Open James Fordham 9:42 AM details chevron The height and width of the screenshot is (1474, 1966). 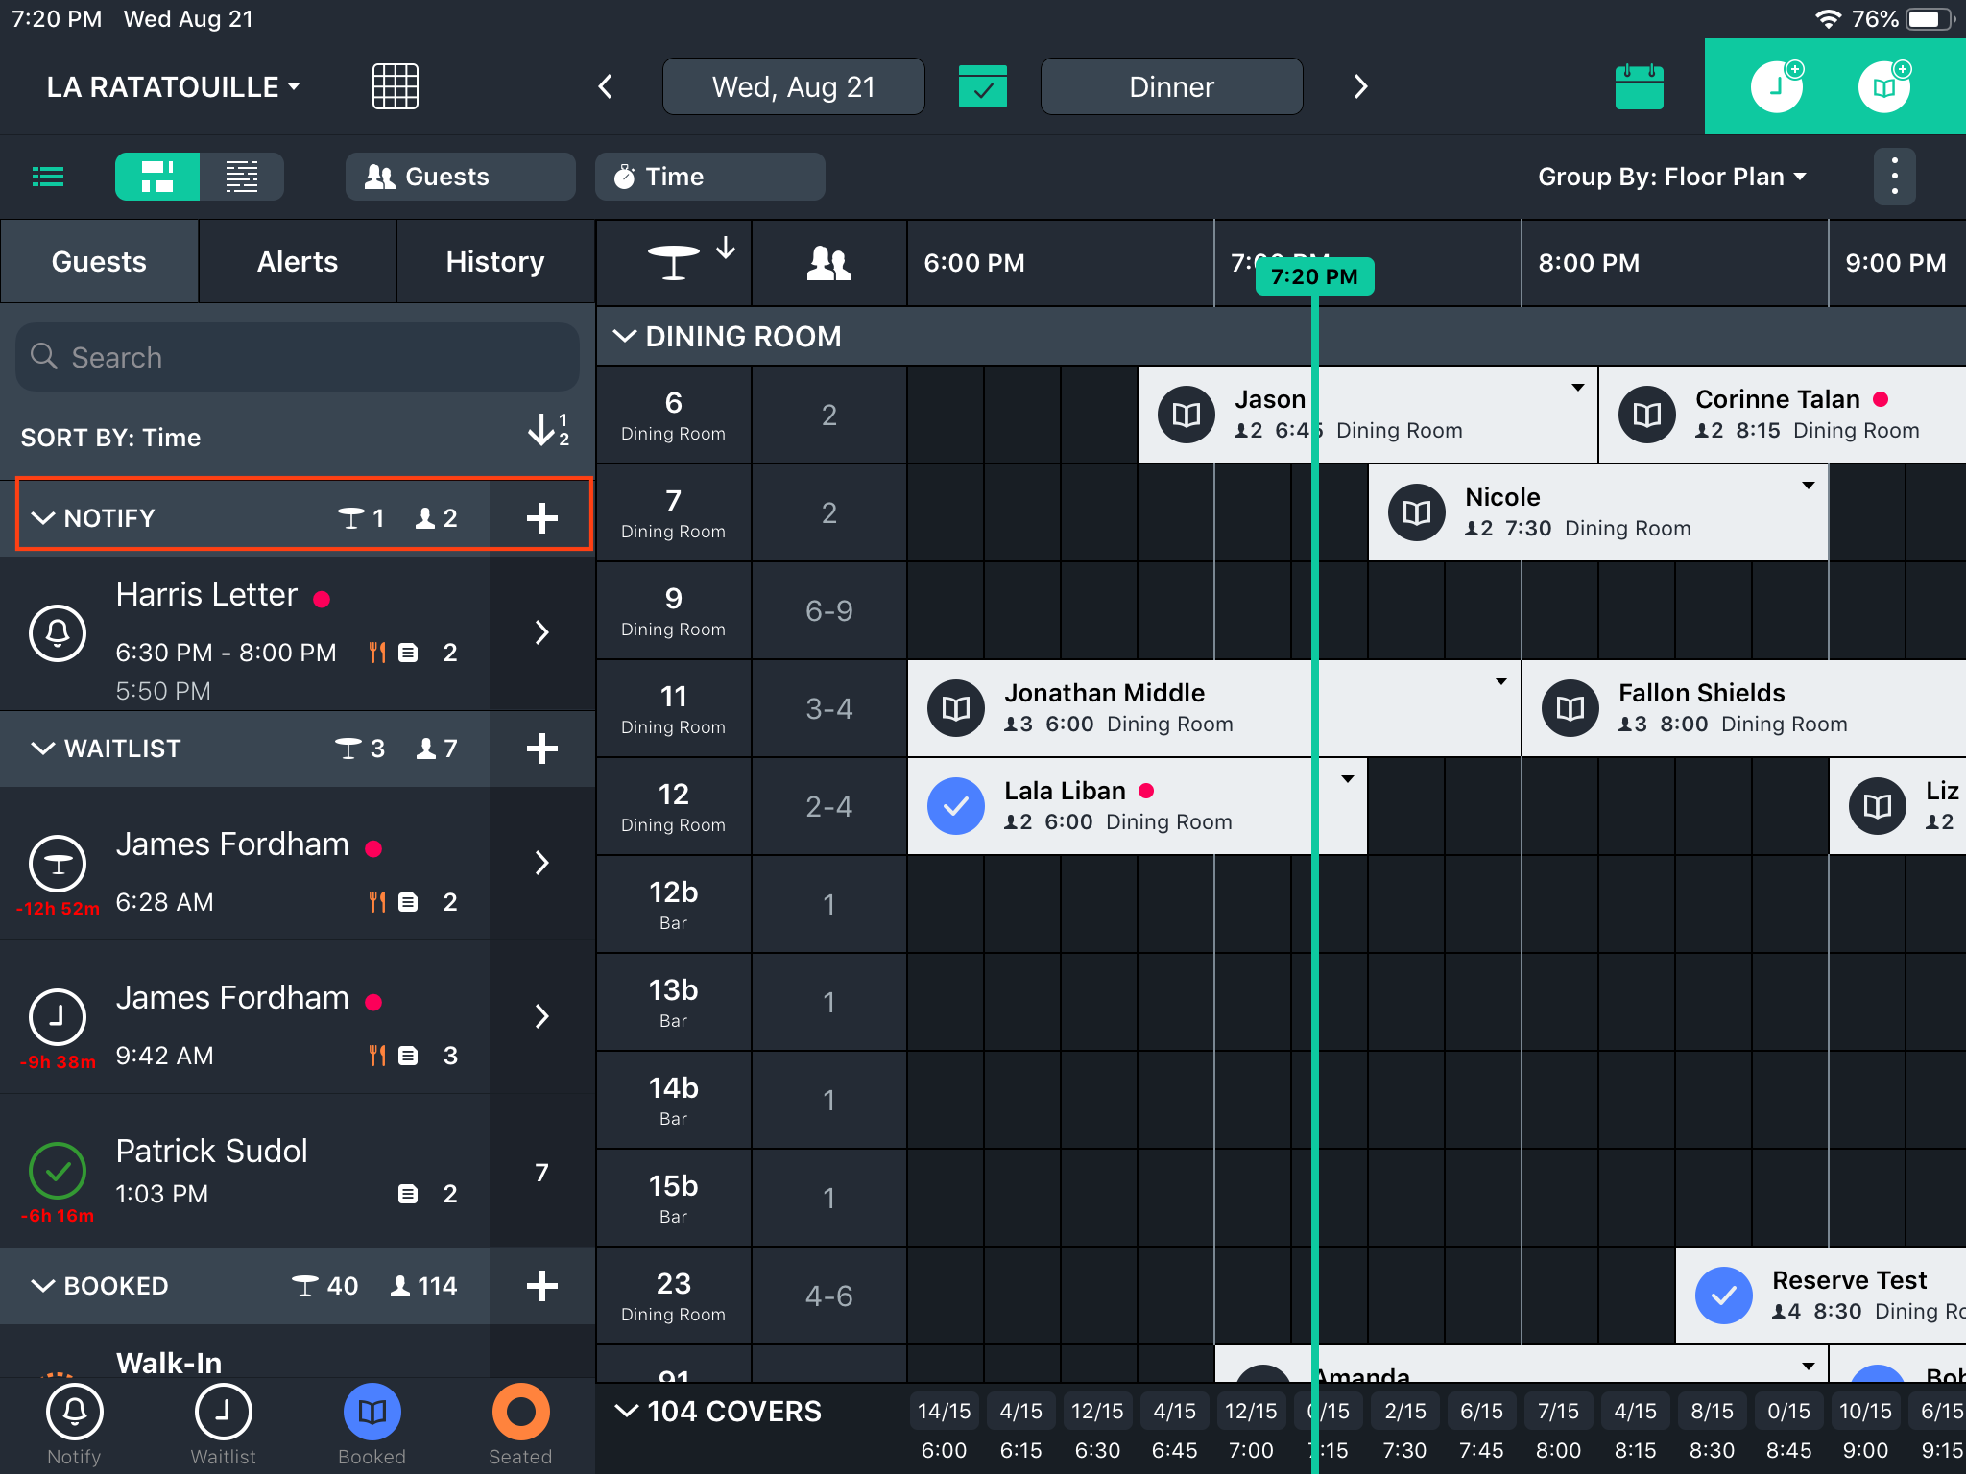click(542, 1017)
